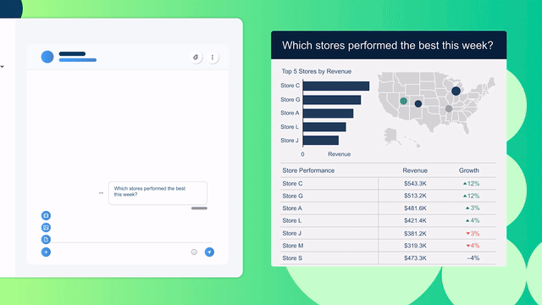Click the Store J bar in chart
The height and width of the screenshot is (305, 542).
pos(321,141)
